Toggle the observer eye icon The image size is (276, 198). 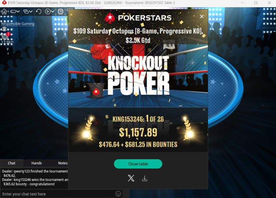5,29
